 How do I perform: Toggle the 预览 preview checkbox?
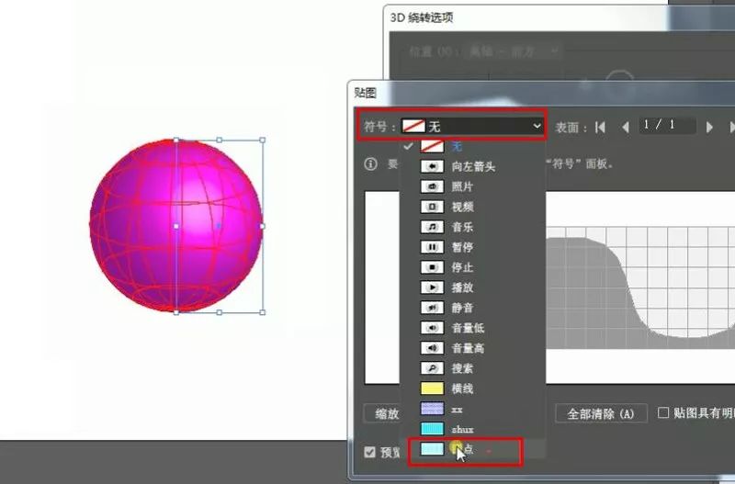point(370,452)
